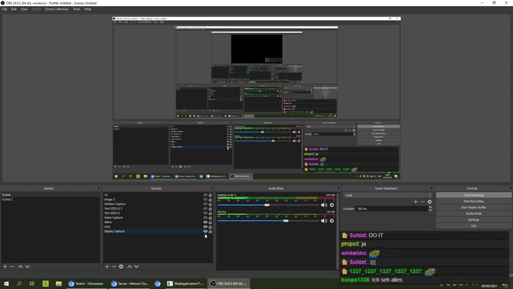The height and width of the screenshot is (289, 513).
Task: Open the Tools menu
Action: [x=76, y=9]
